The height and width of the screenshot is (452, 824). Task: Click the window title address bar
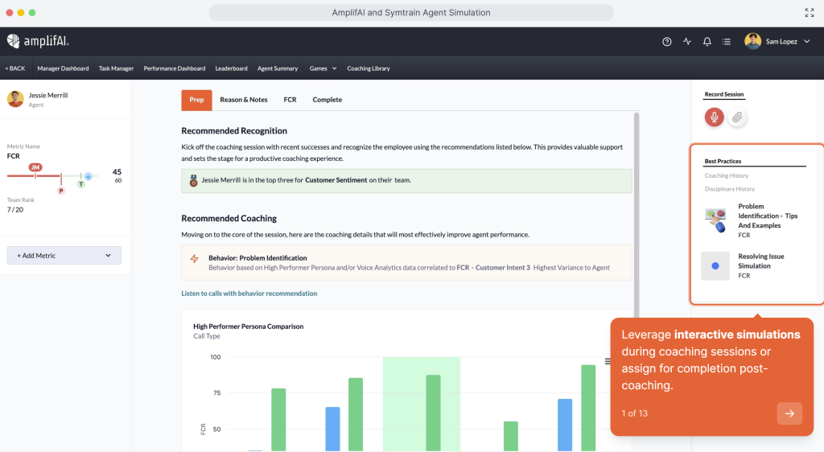pos(411,13)
